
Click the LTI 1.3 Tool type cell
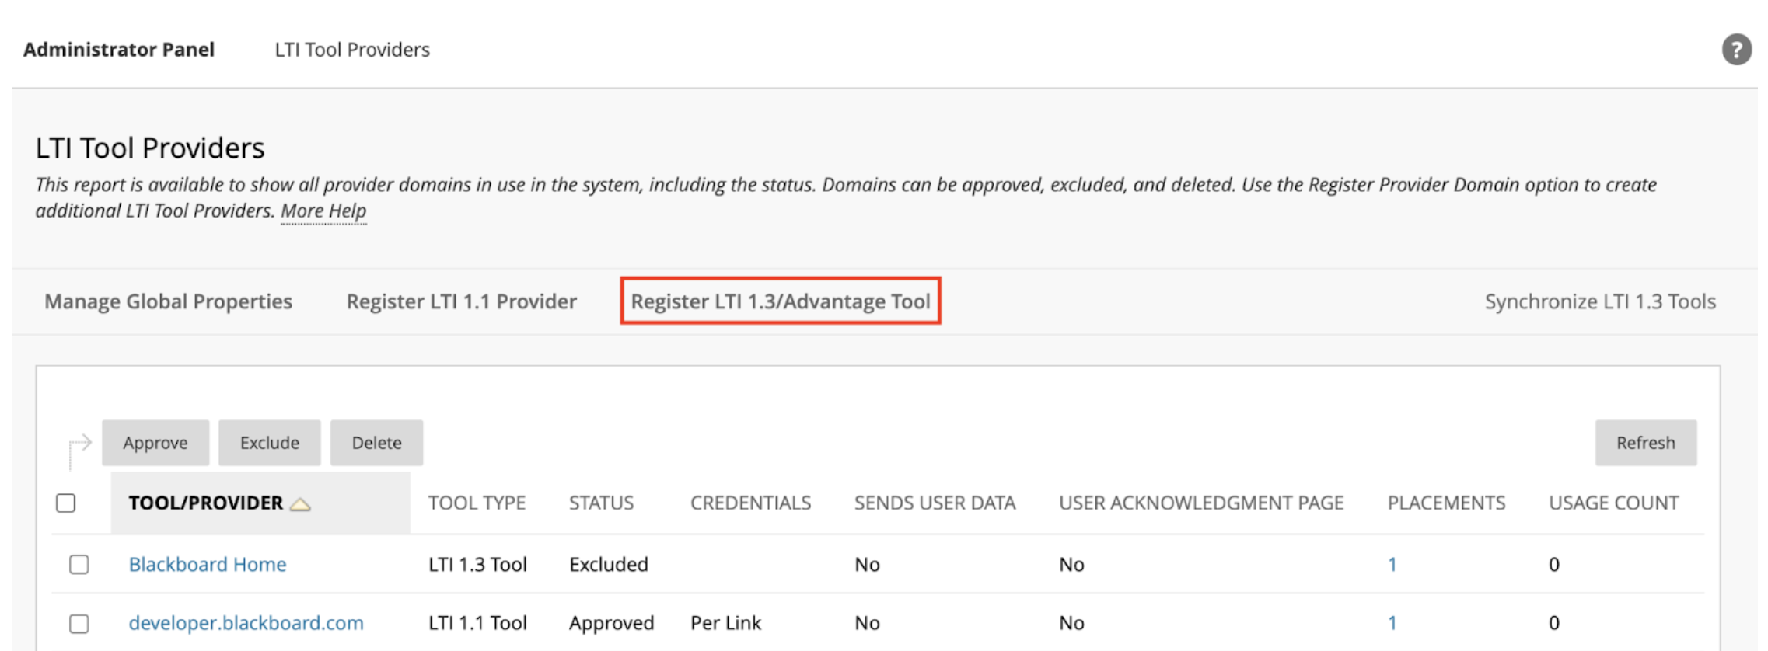click(x=477, y=564)
